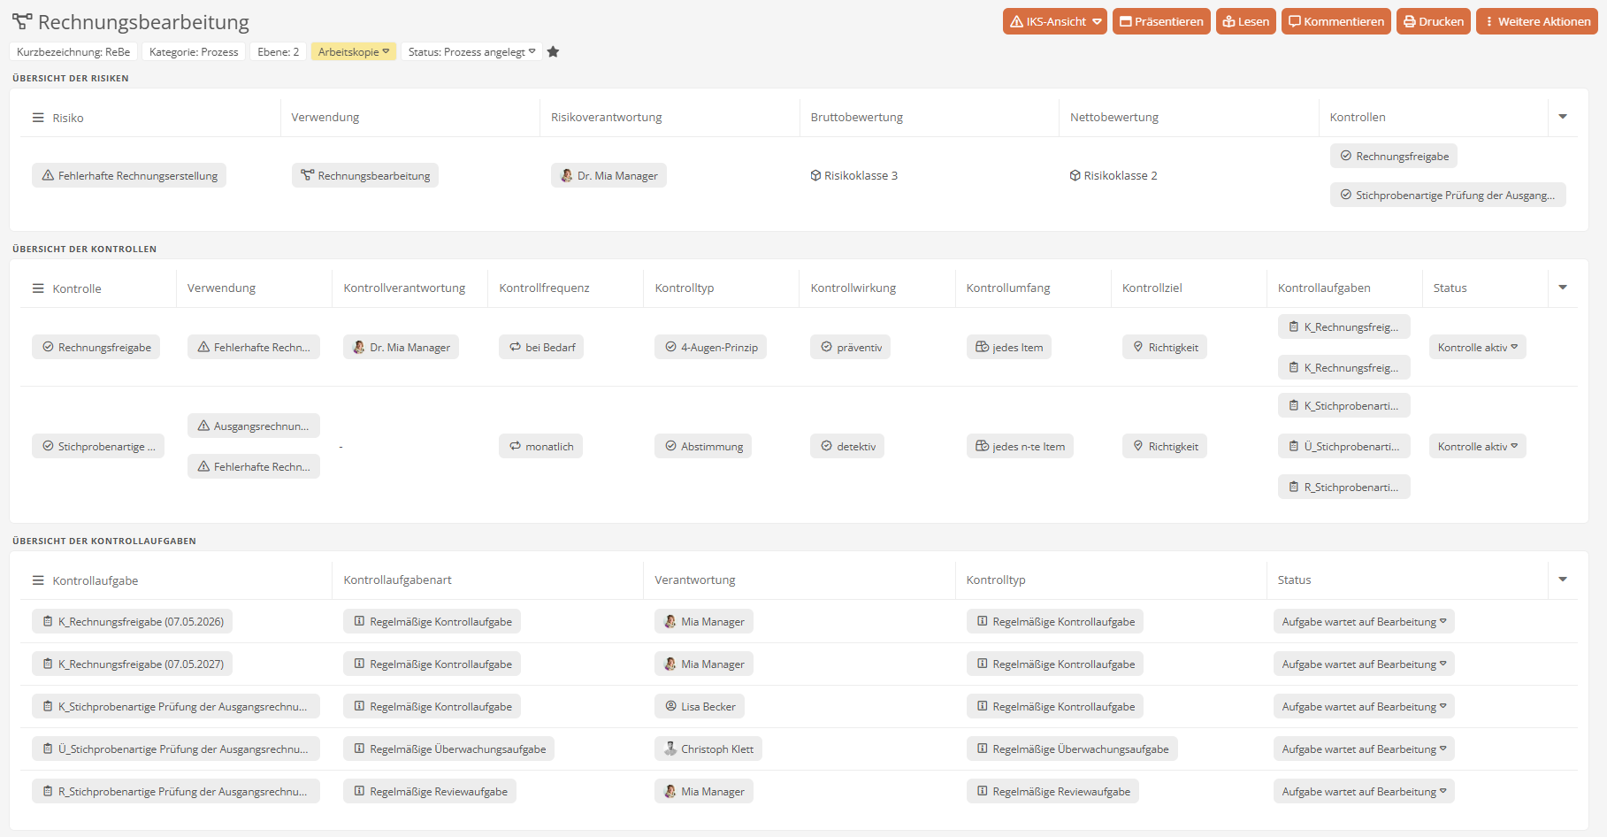
Task: Click the bei Bedarf frequency chip
Action: pyautogui.click(x=541, y=347)
